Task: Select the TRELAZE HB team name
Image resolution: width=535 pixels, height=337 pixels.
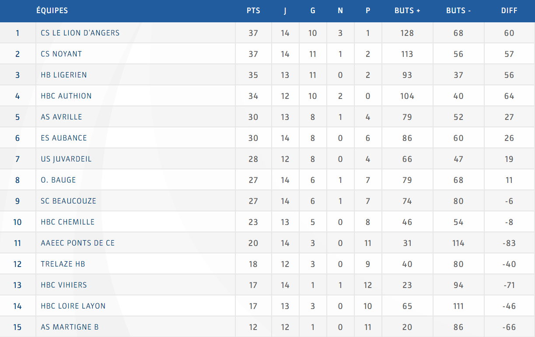Action: (63, 264)
